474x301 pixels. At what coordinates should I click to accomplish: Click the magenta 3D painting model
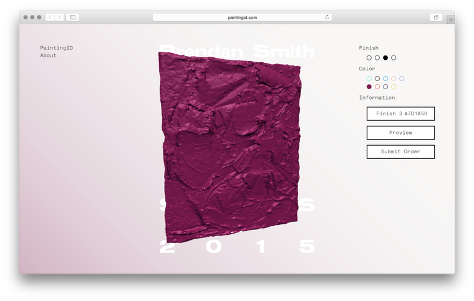pyautogui.click(x=231, y=148)
